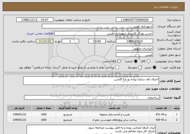190x134 pixels.
Task: Click the announcement date field 1398/12/12 - 10:47
Action: 35,20
